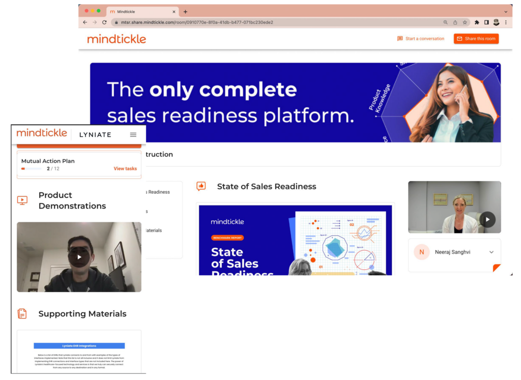
Task: Play the video of the woman in white jacket
Action: (487, 220)
